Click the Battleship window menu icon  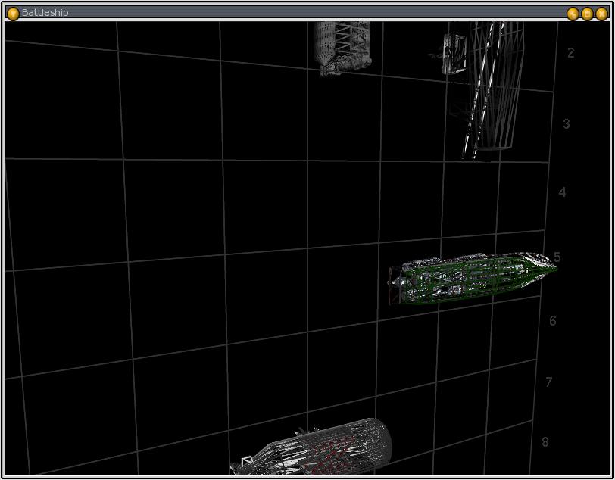click(14, 14)
